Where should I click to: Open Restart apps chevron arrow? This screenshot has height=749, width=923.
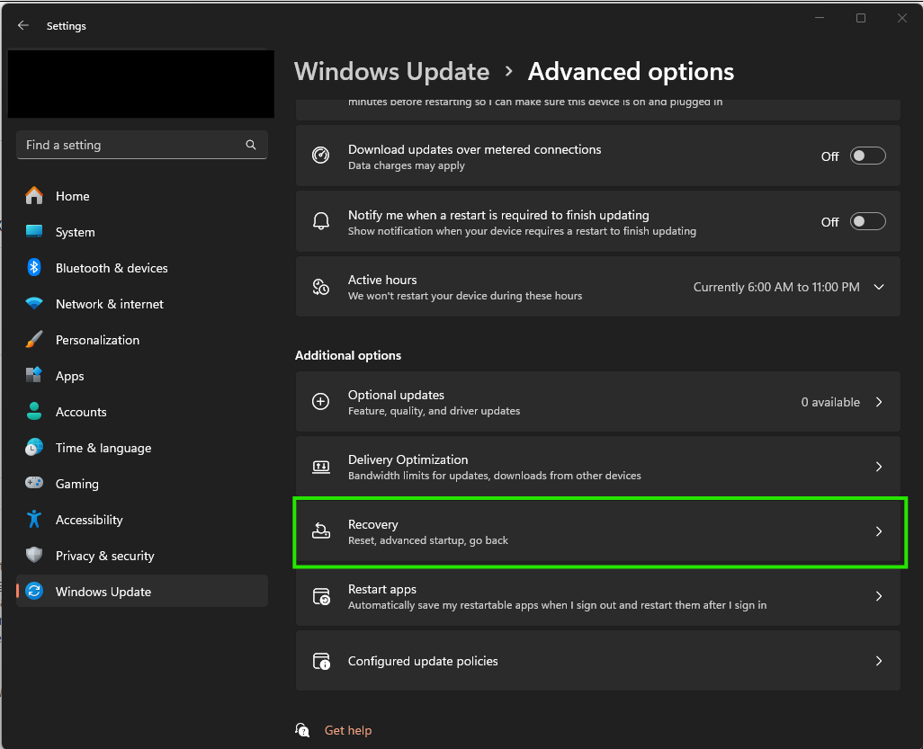(879, 596)
